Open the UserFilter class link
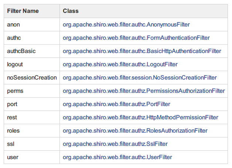232x168 pixels. (x=117, y=157)
